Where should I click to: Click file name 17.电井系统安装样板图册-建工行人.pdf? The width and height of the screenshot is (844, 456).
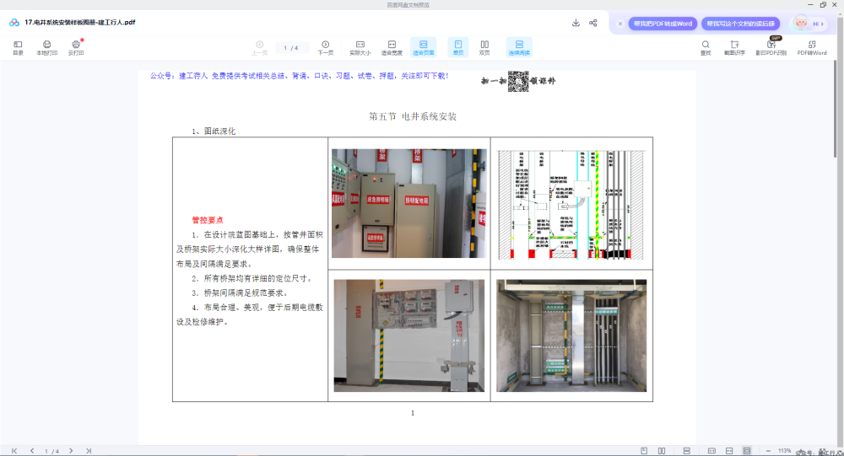click(79, 23)
